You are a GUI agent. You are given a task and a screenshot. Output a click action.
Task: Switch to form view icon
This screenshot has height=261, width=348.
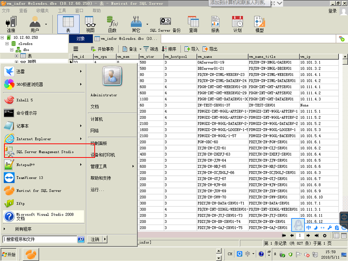(344, 235)
